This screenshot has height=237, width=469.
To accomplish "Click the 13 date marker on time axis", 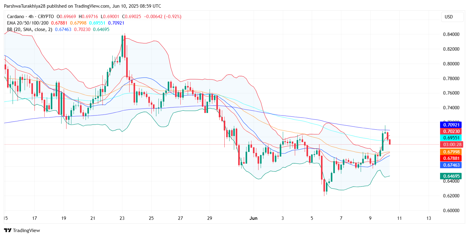I will (429, 218).
